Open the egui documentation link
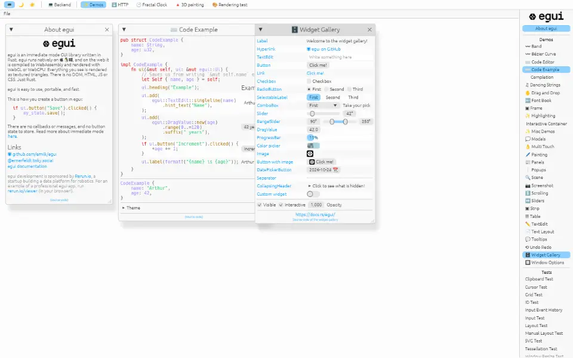This screenshot has width=573, height=358. 27,166
